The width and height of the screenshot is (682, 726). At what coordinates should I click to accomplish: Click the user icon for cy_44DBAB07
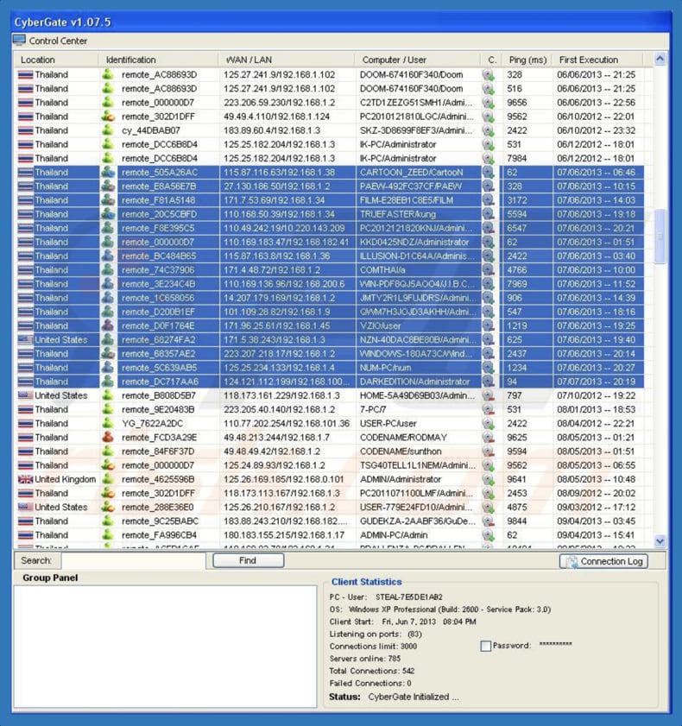pyautogui.click(x=108, y=129)
